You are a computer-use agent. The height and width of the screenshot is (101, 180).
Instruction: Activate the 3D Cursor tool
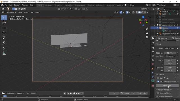pyautogui.click(x=4, y=23)
